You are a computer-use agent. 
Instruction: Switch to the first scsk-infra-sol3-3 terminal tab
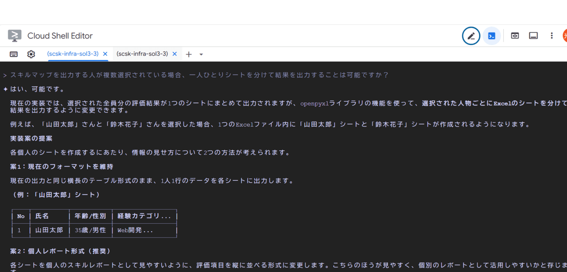click(x=73, y=54)
